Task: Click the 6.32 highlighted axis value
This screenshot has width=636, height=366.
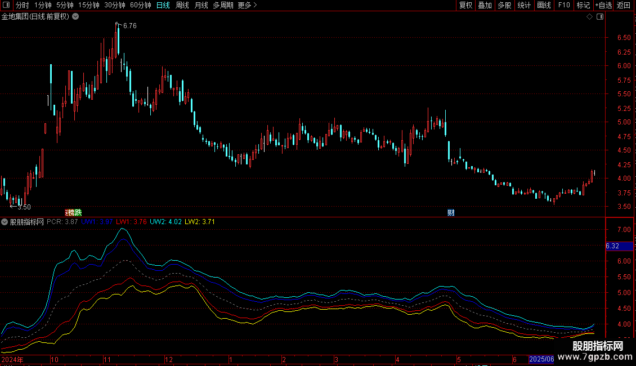Action: pos(619,246)
